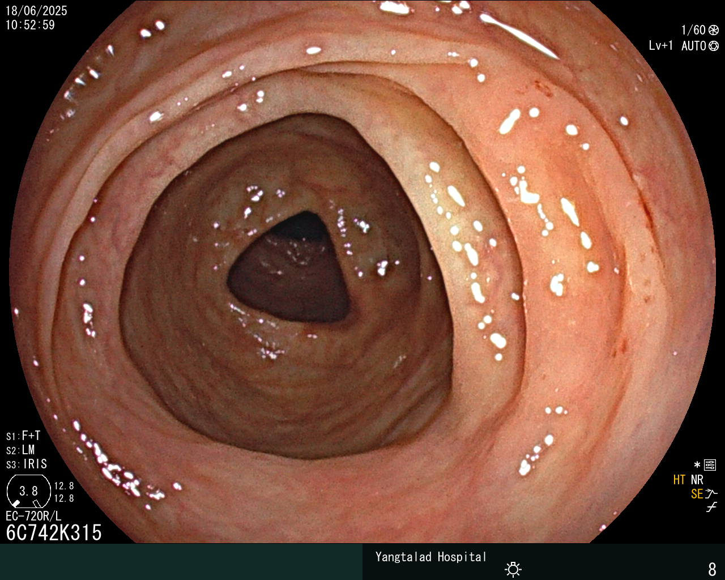Screen dimensions: 725x580
Task: Click the lower 12.8 diameter value
Action: point(64,499)
